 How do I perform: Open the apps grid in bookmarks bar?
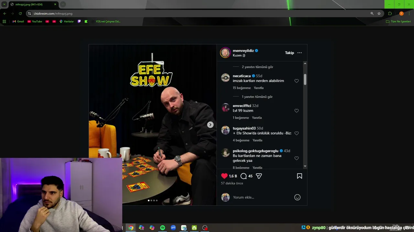4,22
